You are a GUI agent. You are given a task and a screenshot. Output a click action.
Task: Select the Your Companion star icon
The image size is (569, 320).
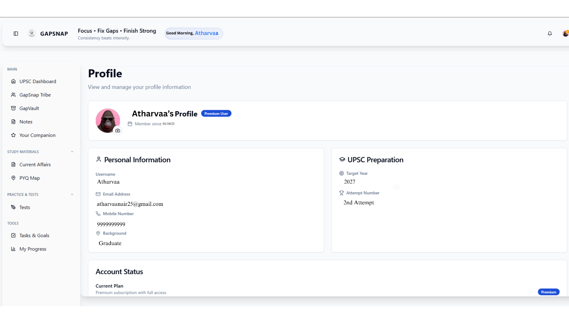pos(14,135)
